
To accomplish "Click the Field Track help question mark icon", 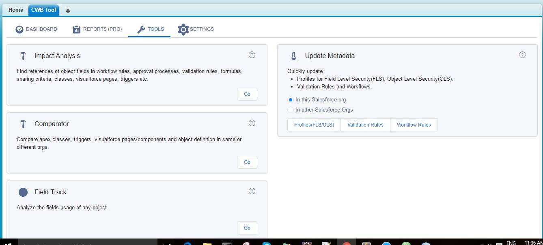I will tap(252, 191).
